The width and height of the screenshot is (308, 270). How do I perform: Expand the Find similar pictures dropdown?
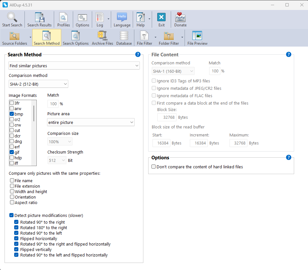point(74,66)
